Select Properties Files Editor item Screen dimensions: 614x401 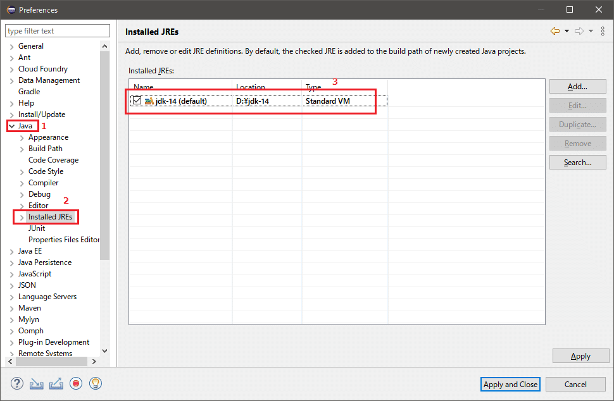64,240
